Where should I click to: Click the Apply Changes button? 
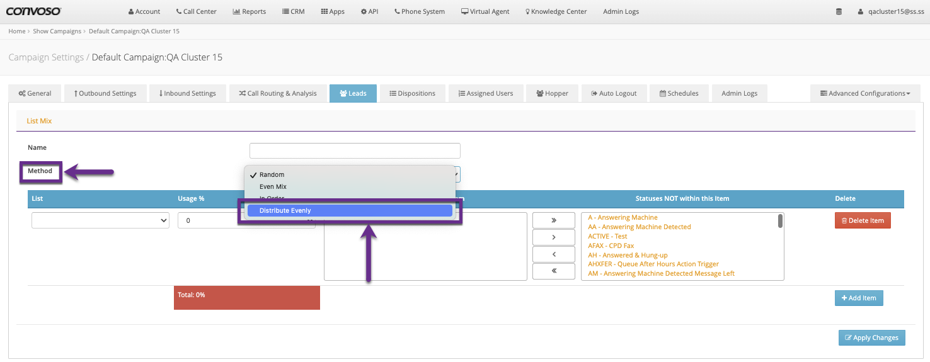click(872, 337)
